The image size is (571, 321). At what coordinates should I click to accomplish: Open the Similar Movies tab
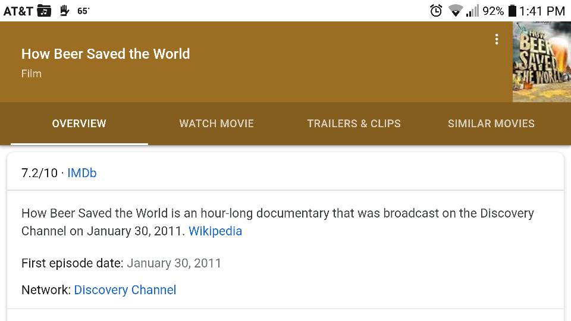491,124
